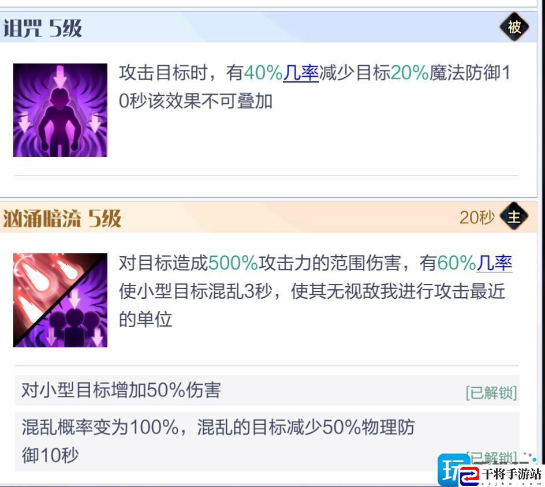
Task: Click the 诅咒 skill description text
Action: point(315,87)
